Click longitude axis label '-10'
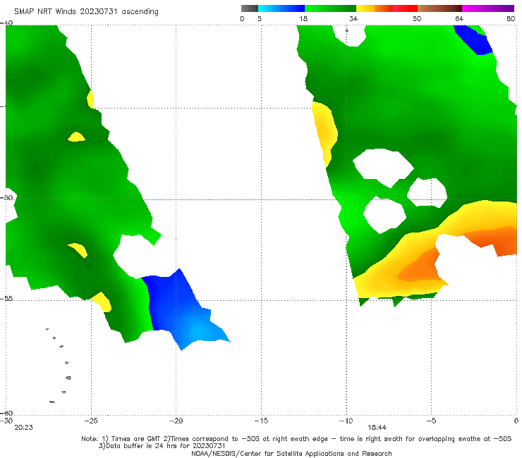The width and height of the screenshot is (522, 458). 346,421
